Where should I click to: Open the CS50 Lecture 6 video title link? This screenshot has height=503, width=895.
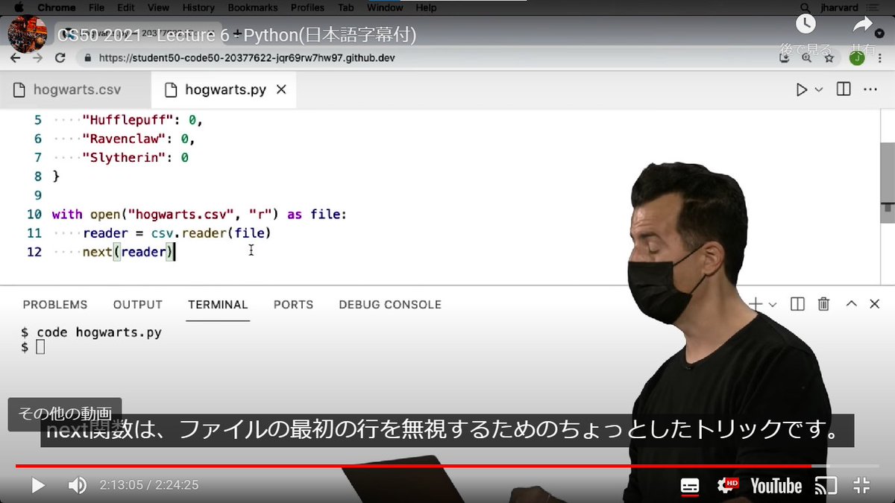pos(236,35)
